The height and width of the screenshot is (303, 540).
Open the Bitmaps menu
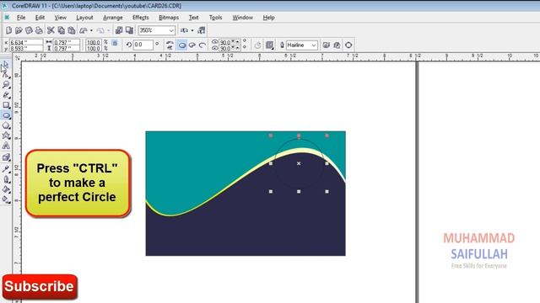(169, 17)
